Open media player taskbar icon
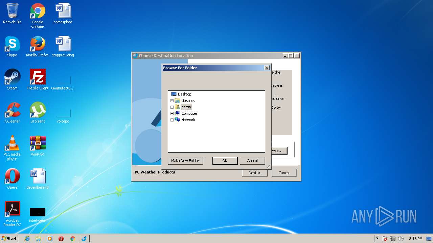This screenshot has width=433, height=243. click(50, 239)
